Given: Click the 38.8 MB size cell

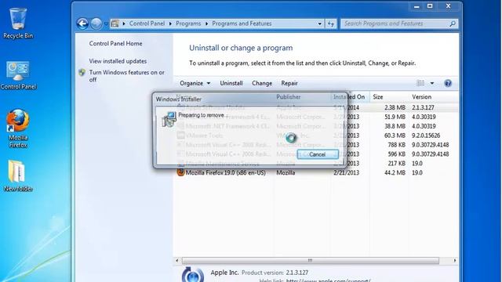Looking at the screenshot, I should [395, 126].
